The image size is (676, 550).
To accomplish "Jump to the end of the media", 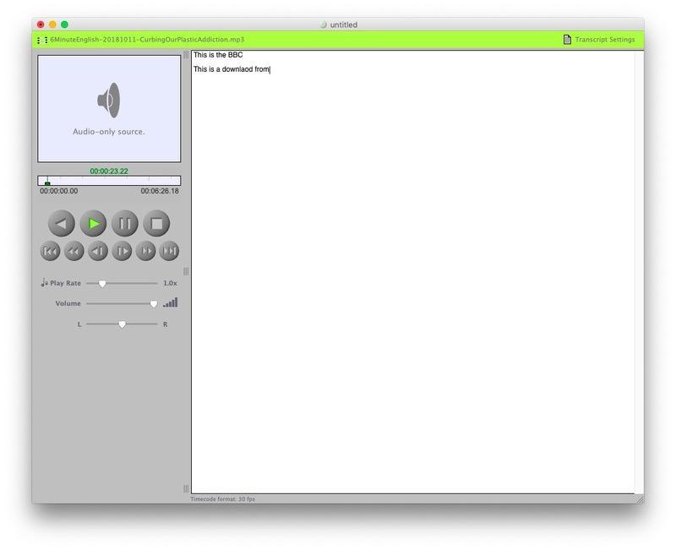I will [169, 251].
